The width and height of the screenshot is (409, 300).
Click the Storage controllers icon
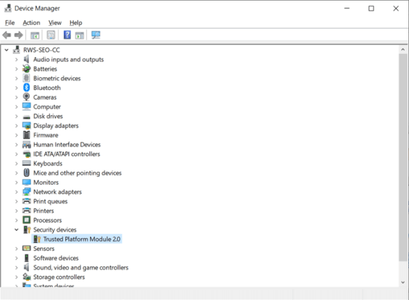(x=27, y=277)
